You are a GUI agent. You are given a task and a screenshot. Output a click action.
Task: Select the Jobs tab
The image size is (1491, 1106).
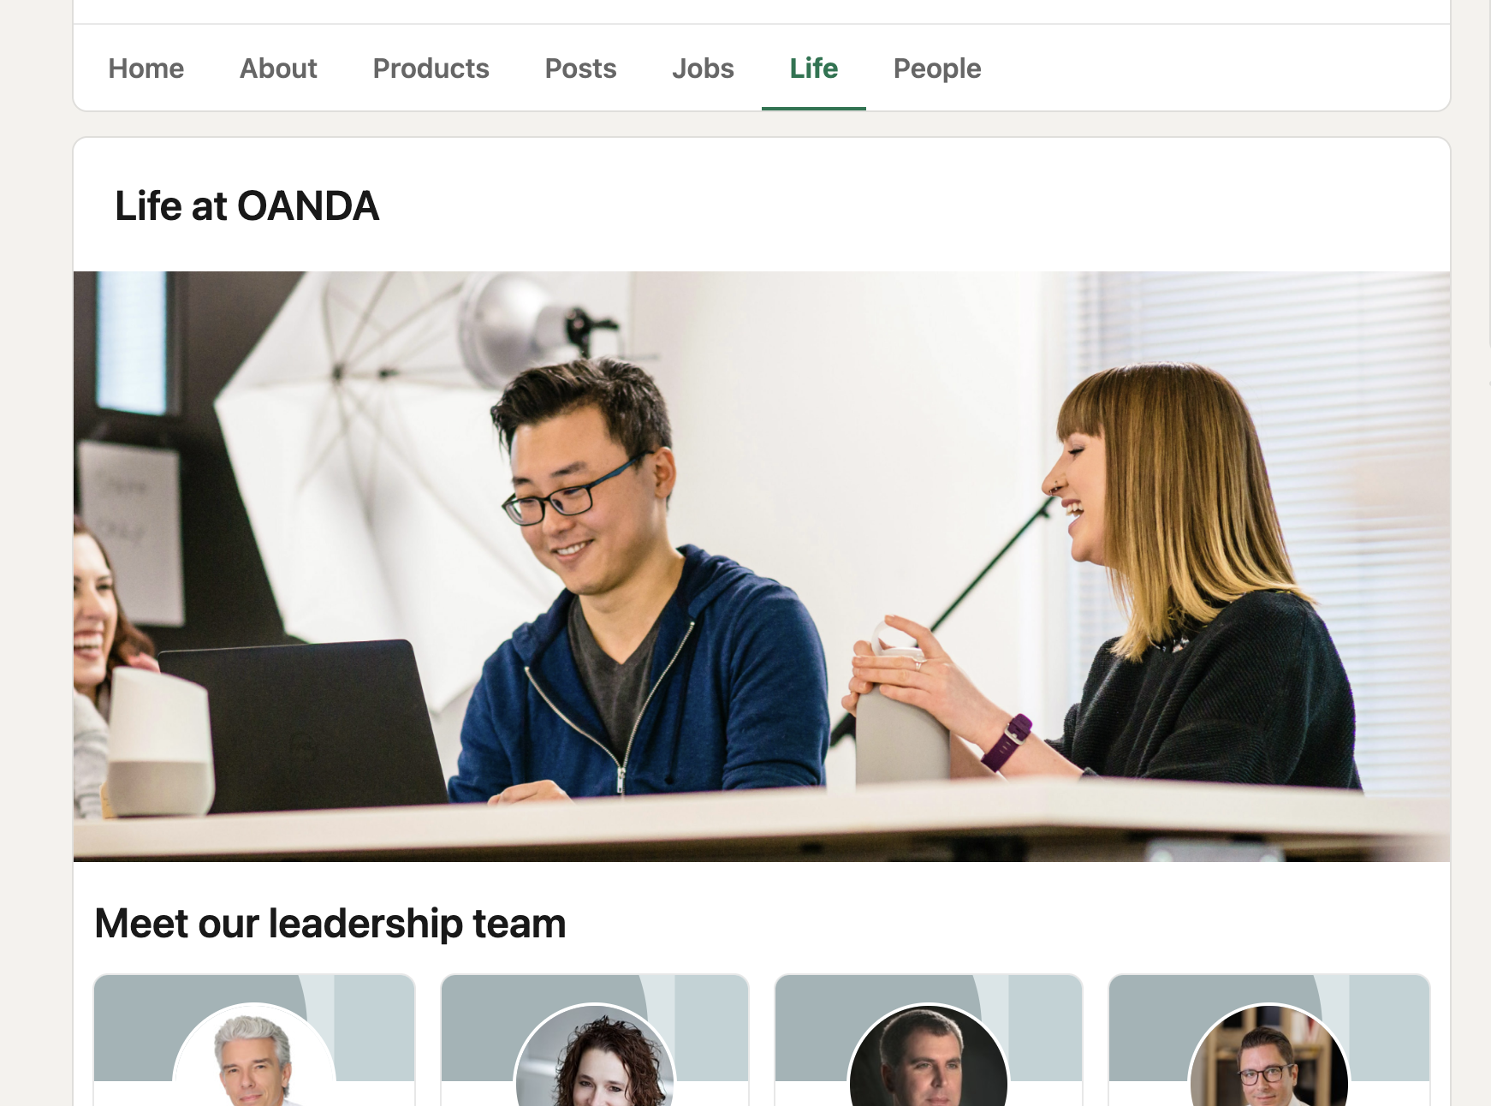(703, 68)
